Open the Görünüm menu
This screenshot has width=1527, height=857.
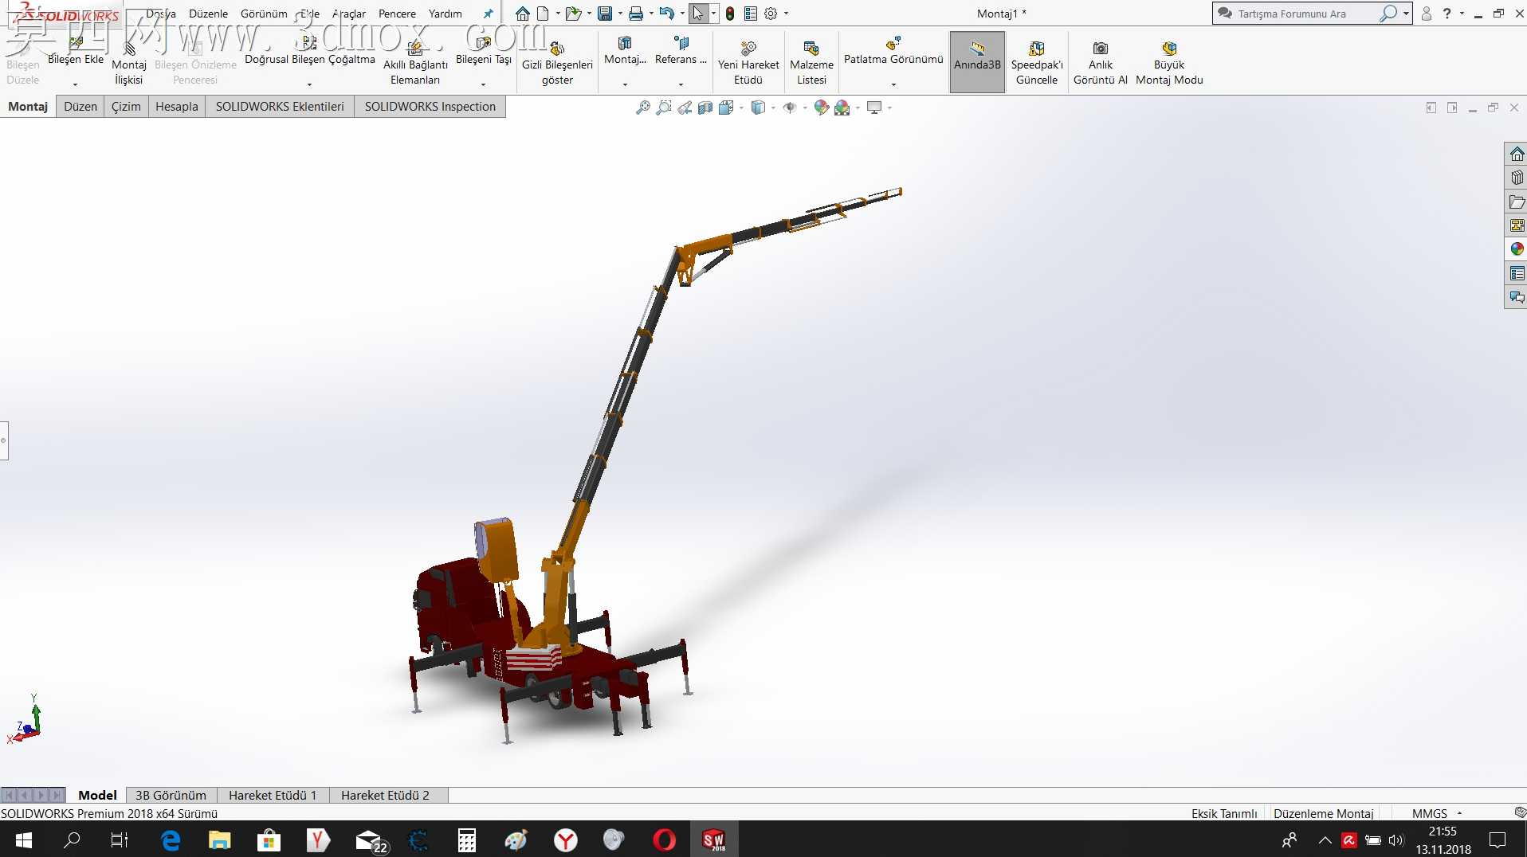tap(264, 14)
